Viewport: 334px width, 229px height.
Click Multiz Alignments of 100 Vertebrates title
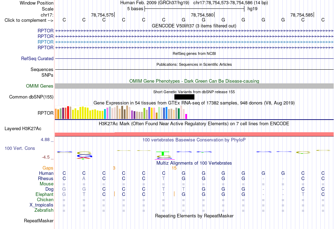coord(194,163)
